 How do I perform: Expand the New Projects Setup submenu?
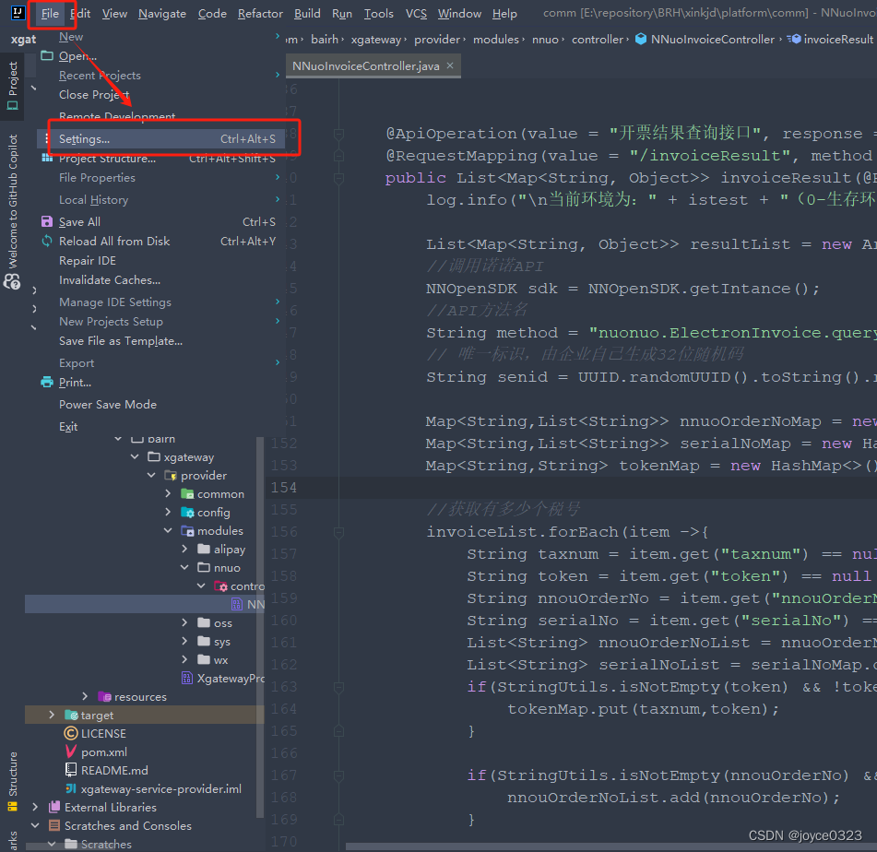pyautogui.click(x=278, y=321)
